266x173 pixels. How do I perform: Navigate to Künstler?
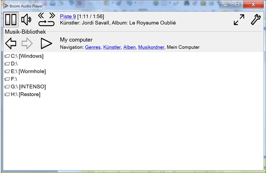(112, 47)
